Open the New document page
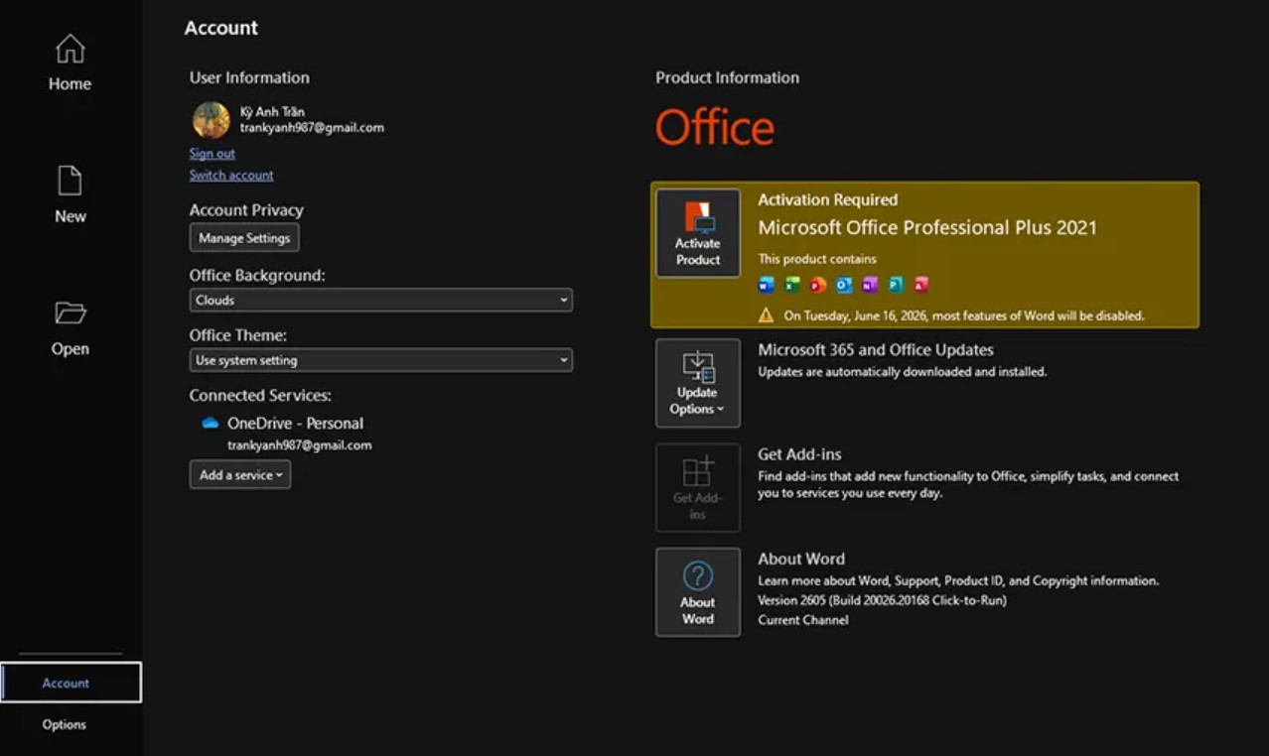This screenshot has width=1269, height=756. click(70, 194)
